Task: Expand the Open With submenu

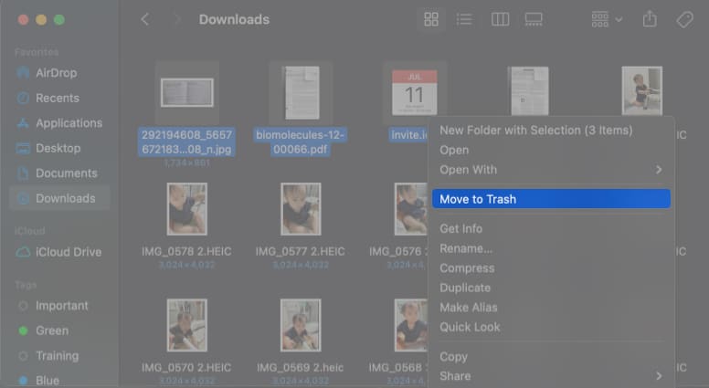Action: coord(551,170)
